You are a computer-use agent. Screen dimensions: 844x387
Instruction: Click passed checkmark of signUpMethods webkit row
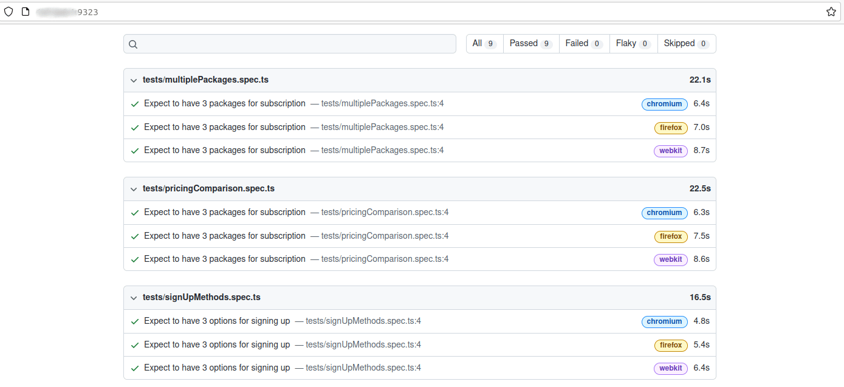[135, 368]
